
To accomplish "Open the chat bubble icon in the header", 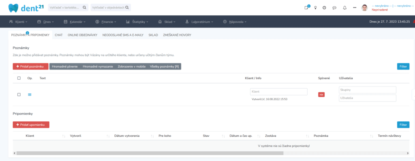I will pos(334,8).
